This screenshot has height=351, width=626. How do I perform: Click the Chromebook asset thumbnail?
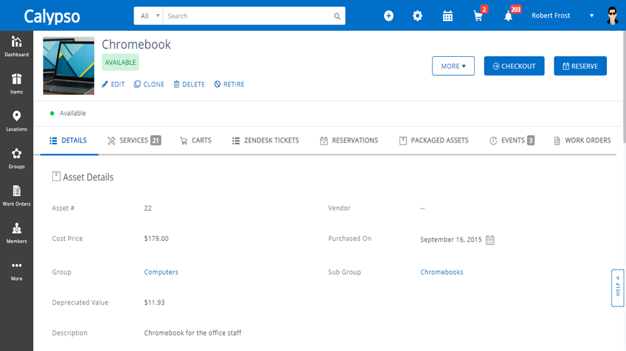69,65
